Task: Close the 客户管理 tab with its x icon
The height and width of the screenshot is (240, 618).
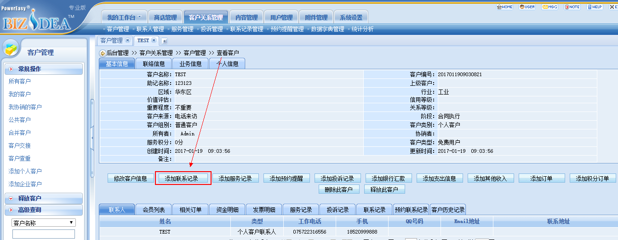Action: pyautogui.click(x=127, y=40)
